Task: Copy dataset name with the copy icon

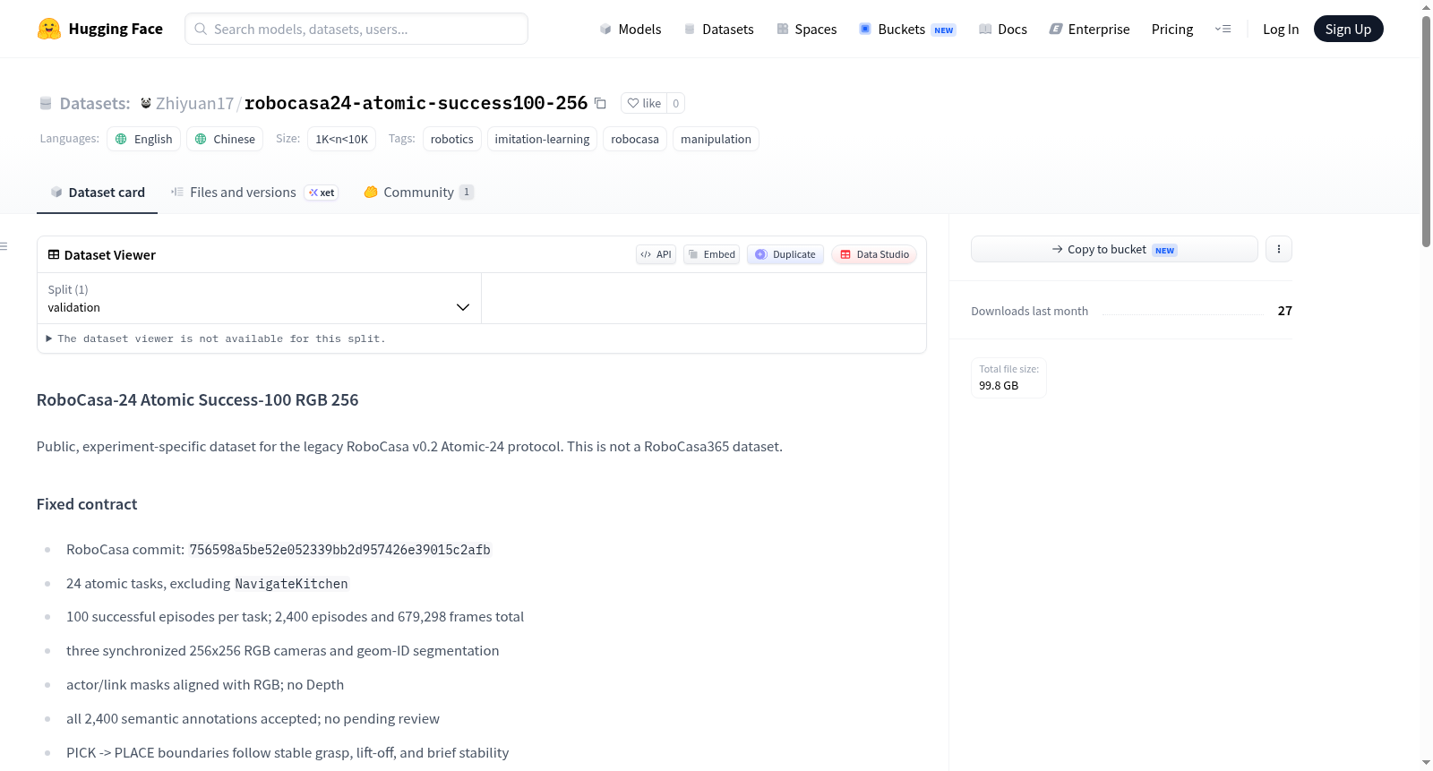Action: tap(600, 103)
